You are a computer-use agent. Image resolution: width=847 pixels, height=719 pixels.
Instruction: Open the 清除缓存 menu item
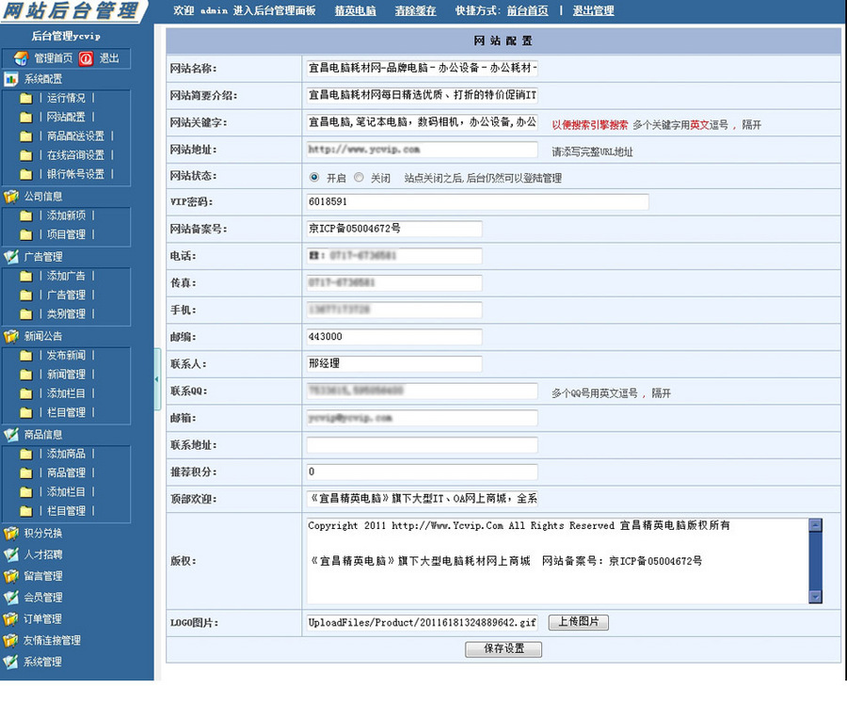tap(415, 10)
